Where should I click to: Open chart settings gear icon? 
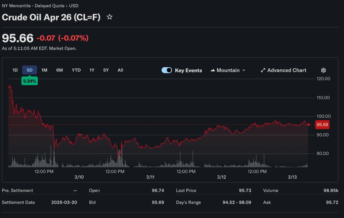(x=323, y=70)
